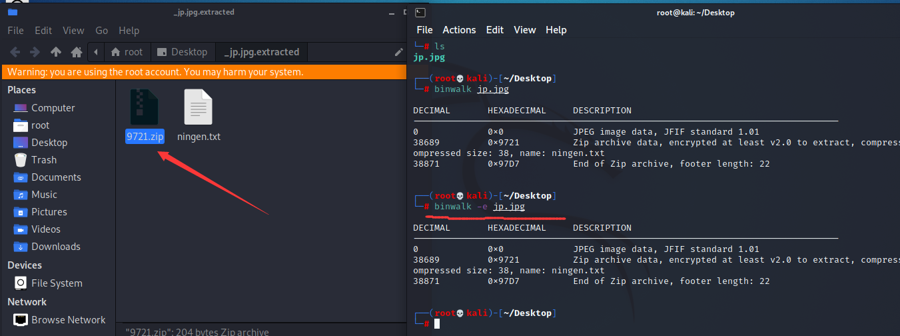Viewport: 900px width, 336px height.
Task: Open the terminal View menu
Action: click(x=525, y=30)
